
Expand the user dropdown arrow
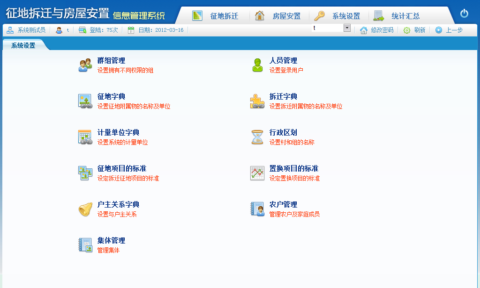347,28
